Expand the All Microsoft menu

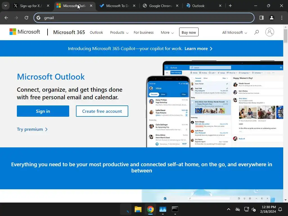235,33
